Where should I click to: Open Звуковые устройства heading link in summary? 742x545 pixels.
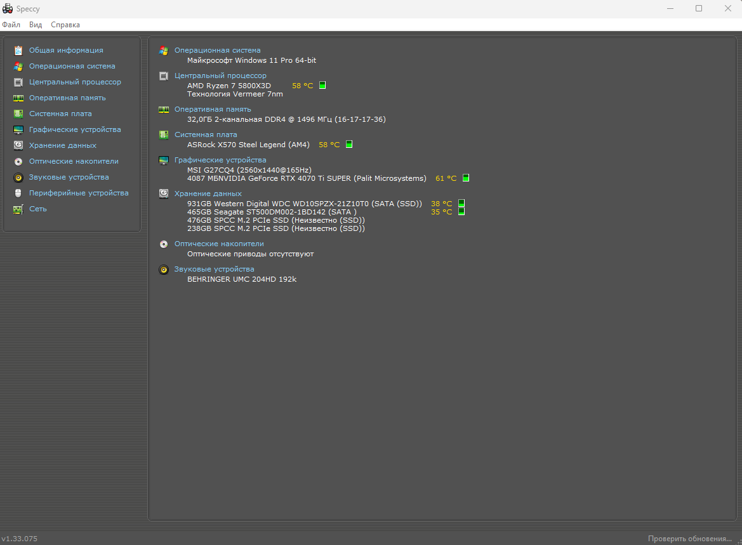pyautogui.click(x=215, y=269)
